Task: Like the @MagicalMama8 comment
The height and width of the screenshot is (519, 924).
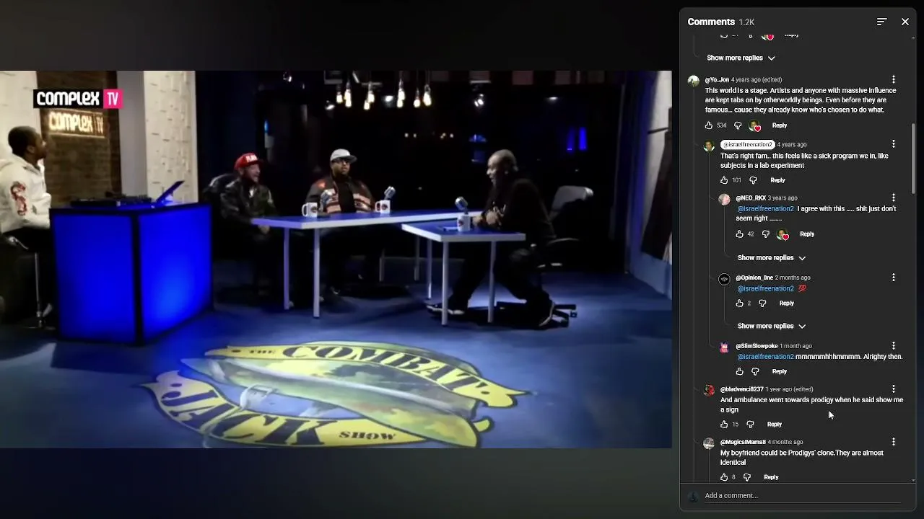Action: click(724, 477)
